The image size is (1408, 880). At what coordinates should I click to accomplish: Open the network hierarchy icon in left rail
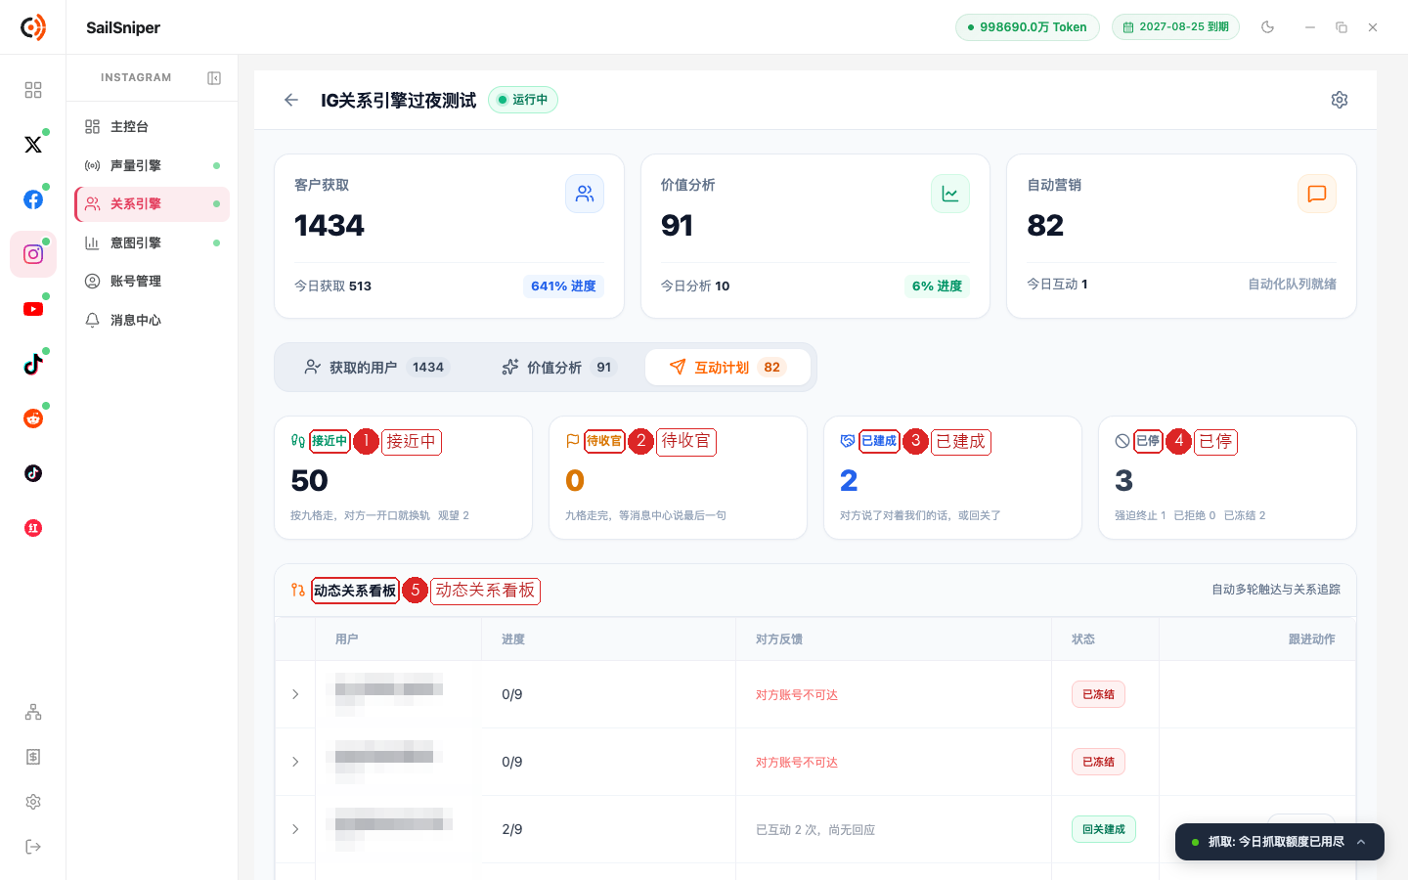point(33,712)
